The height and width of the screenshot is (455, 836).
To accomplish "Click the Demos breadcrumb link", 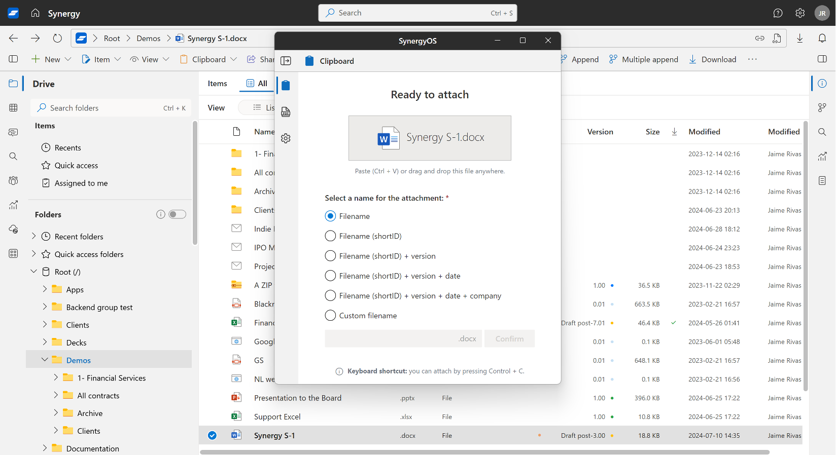I will tap(148, 39).
